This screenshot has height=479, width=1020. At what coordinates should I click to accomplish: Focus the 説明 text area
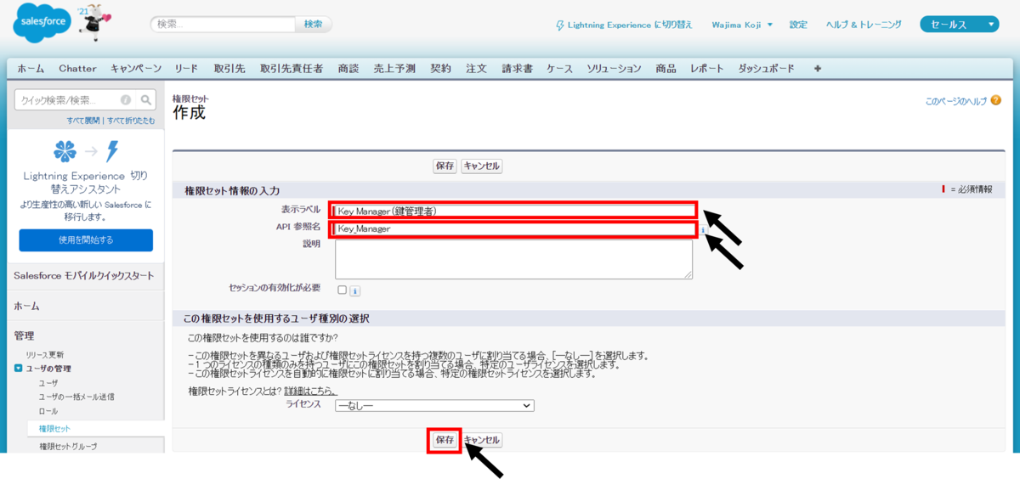(x=513, y=259)
